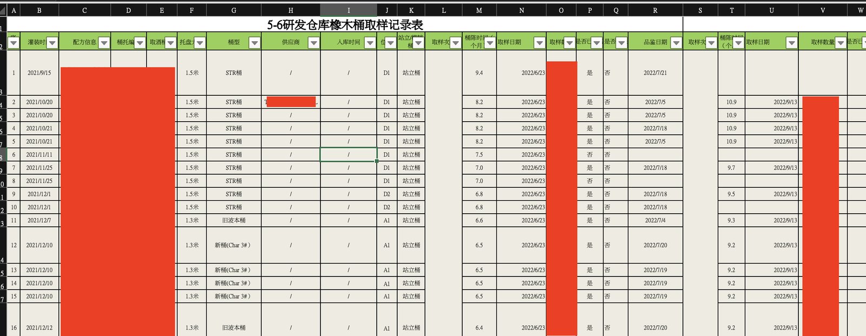Viewport: 866px width, 336px height.
Task: Select the cell containing 2021/12/7
Action: click(x=39, y=220)
